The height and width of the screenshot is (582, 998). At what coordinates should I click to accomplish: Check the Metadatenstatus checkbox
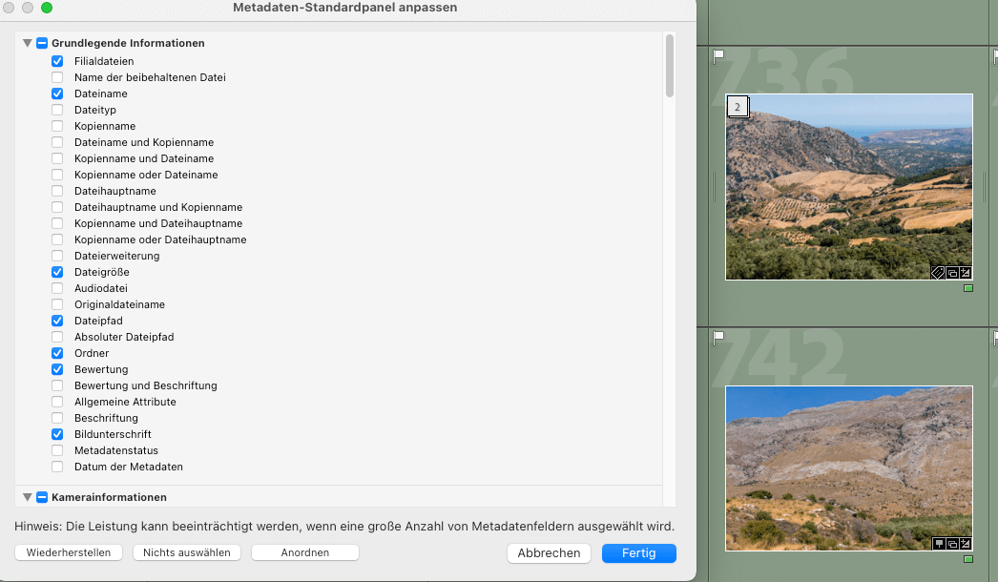click(x=57, y=451)
